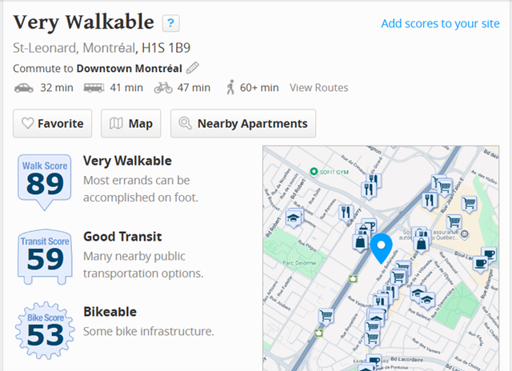Viewport: 512px width, 371px height.
Task: Click the Walk Score 89 badge
Action: pos(43,180)
